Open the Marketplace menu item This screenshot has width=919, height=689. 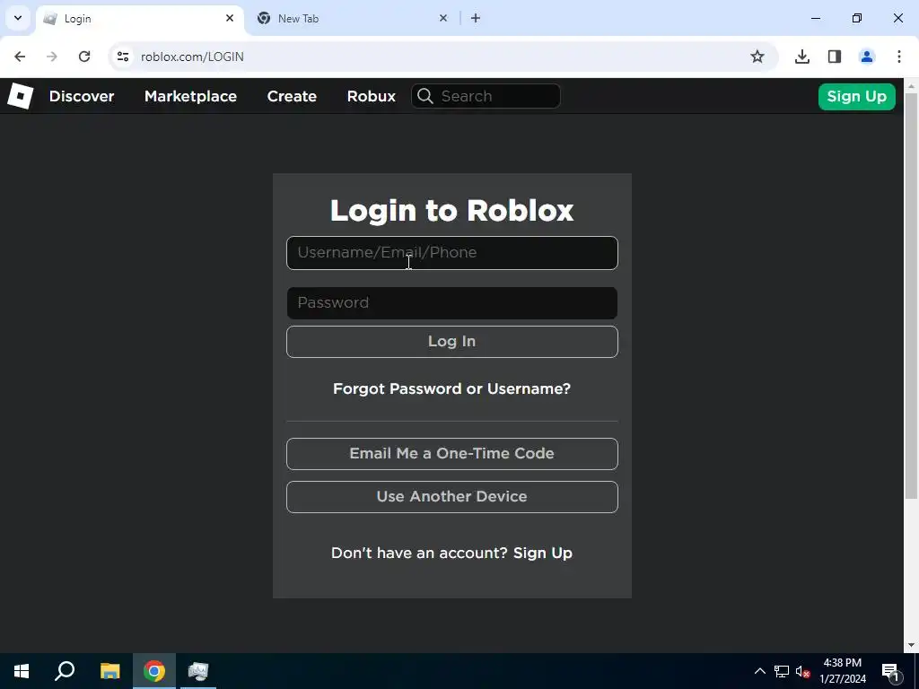coord(190,96)
